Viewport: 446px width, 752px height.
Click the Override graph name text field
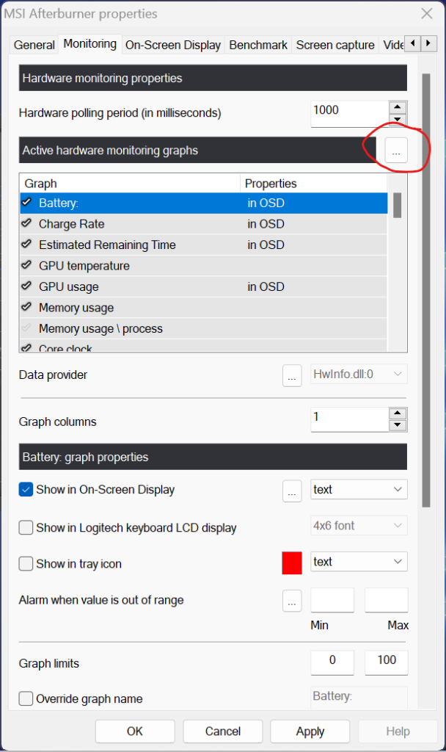click(359, 698)
